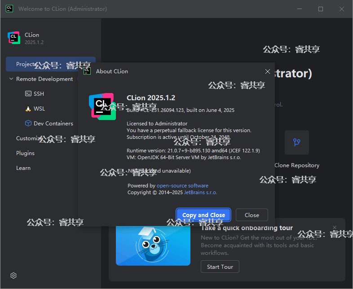
Task: Select the Projects tab in sidebar
Action: pos(51,64)
